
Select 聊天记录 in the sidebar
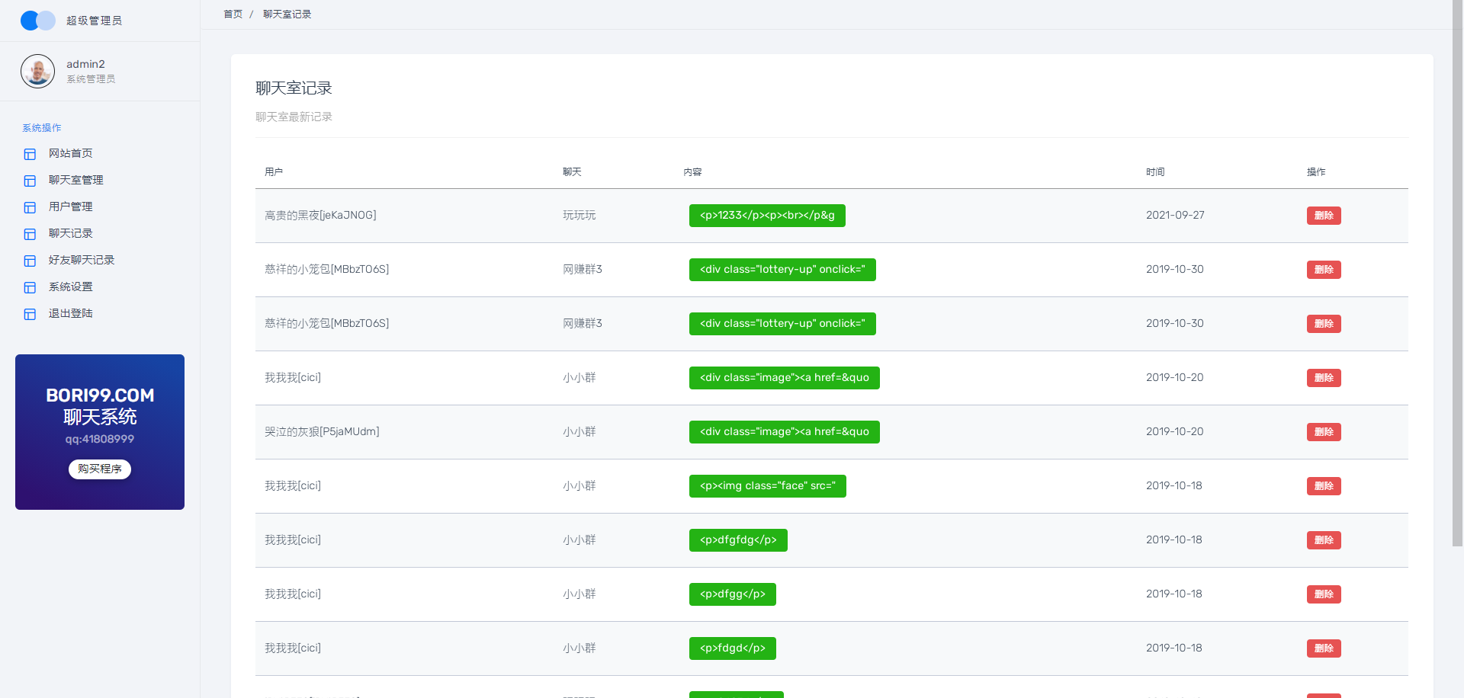tap(70, 233)
